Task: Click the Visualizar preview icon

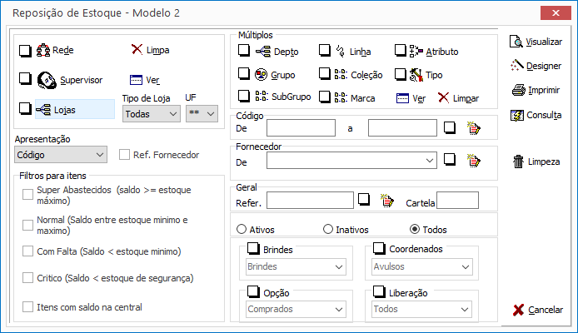Action: [516, 42]
